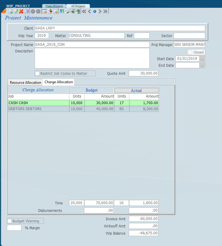Click the printer icon in toolbar
The image size is (222, 246).
point(67,11)
